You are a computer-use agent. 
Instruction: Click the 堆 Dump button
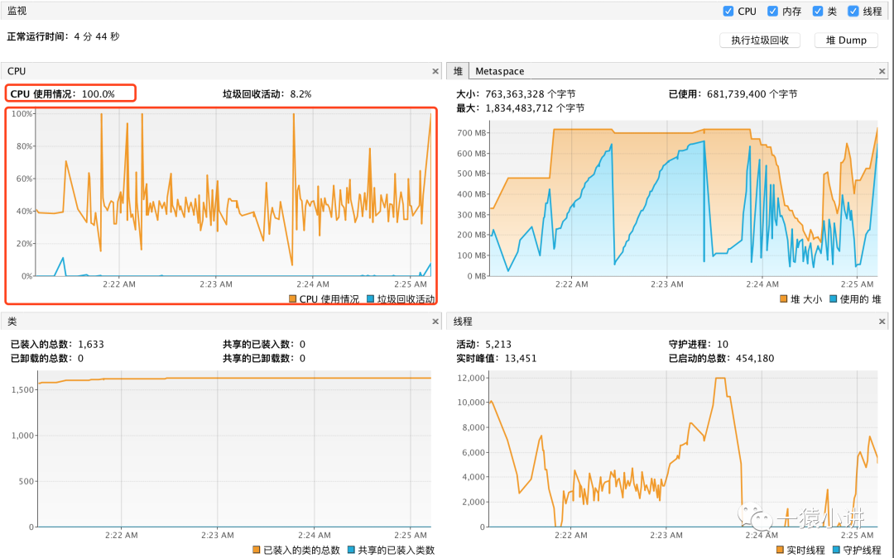click(846, 41)
